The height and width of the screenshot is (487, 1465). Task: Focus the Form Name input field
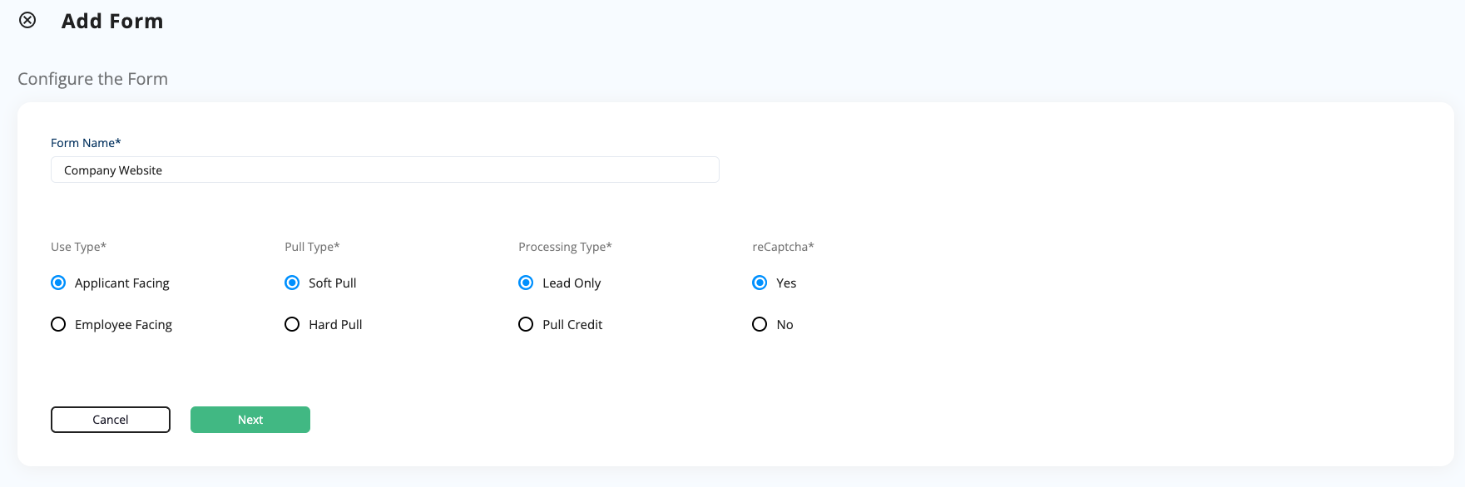coord(384,170)
